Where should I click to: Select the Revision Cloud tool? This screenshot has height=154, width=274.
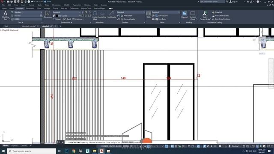(x=193, y=15)
